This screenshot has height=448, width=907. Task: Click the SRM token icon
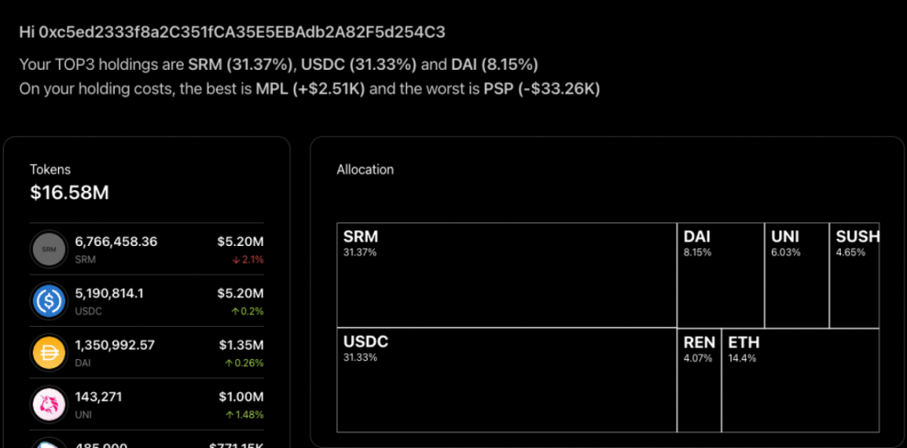(x=48, y=250)
